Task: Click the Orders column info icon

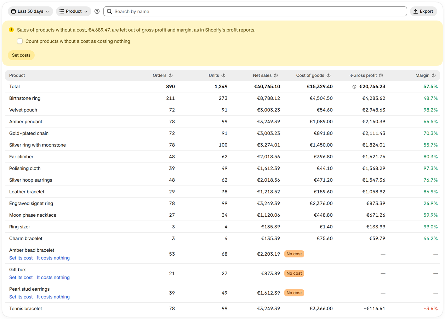Action: point(171,75)
